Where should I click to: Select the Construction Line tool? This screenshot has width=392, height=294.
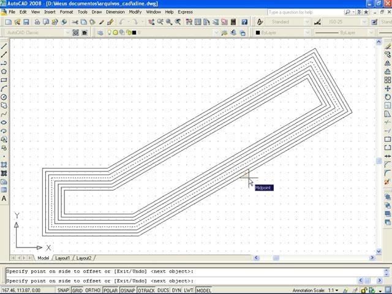(x=4, y=55)
